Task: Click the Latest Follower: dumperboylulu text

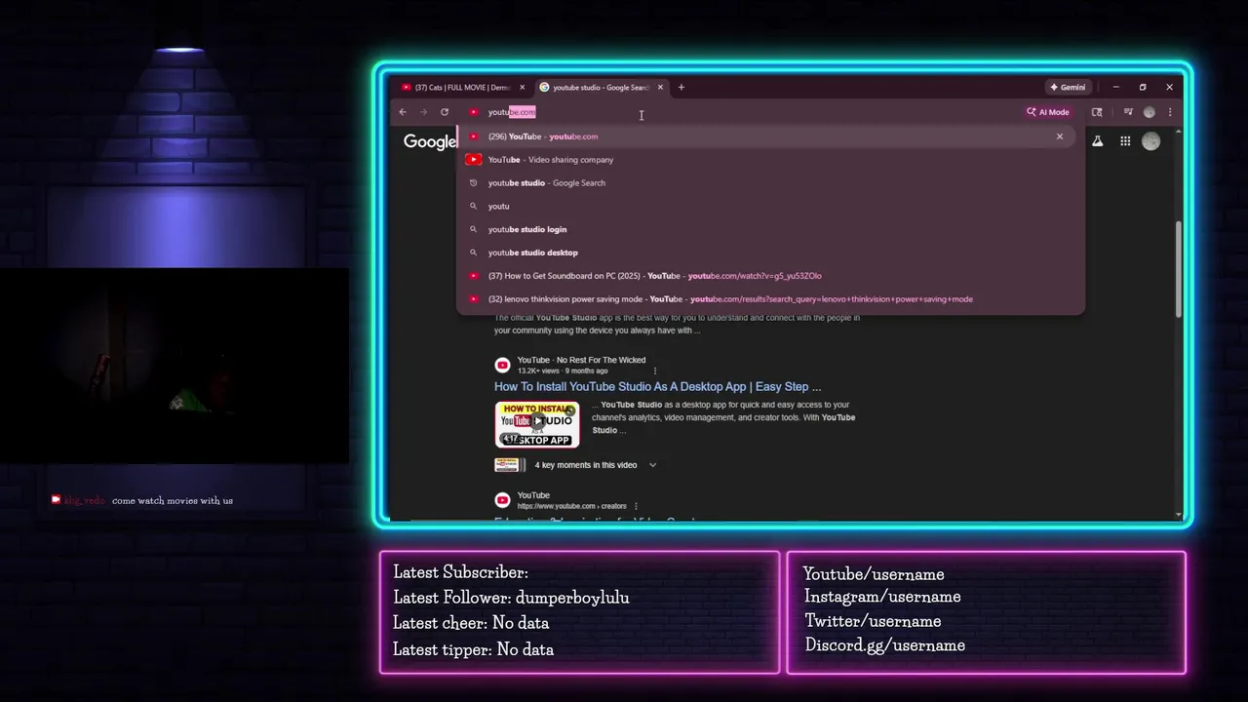Action: [x=511, y=598]
